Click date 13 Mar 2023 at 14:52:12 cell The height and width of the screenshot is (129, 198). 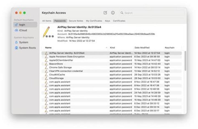coord(147,71)
